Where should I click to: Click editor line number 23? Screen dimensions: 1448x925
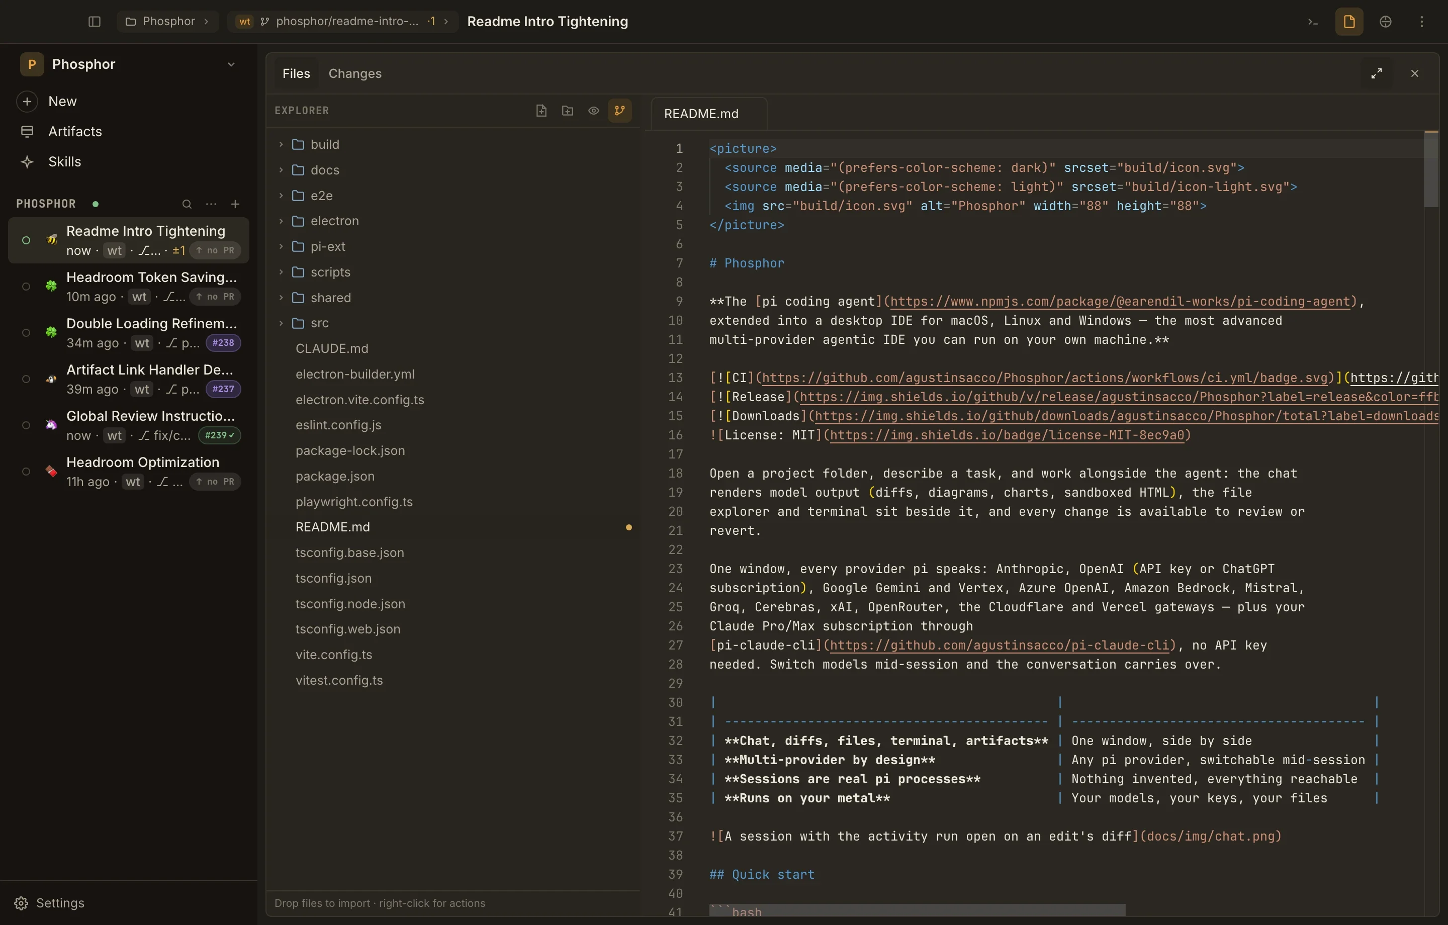675,569
